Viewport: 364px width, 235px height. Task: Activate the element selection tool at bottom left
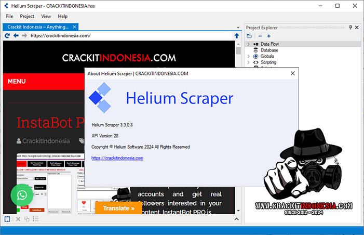7,219
